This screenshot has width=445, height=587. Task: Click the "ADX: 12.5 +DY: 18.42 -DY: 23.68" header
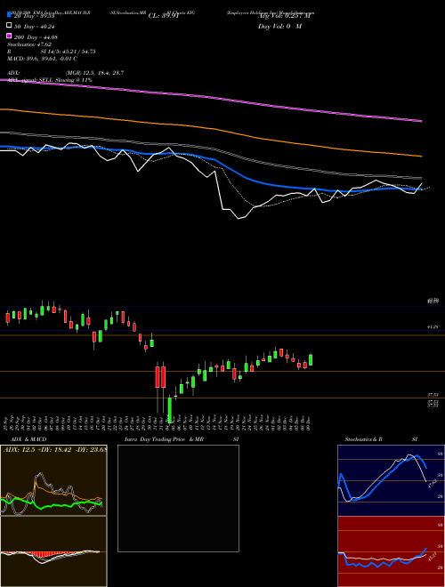point(55,449)
